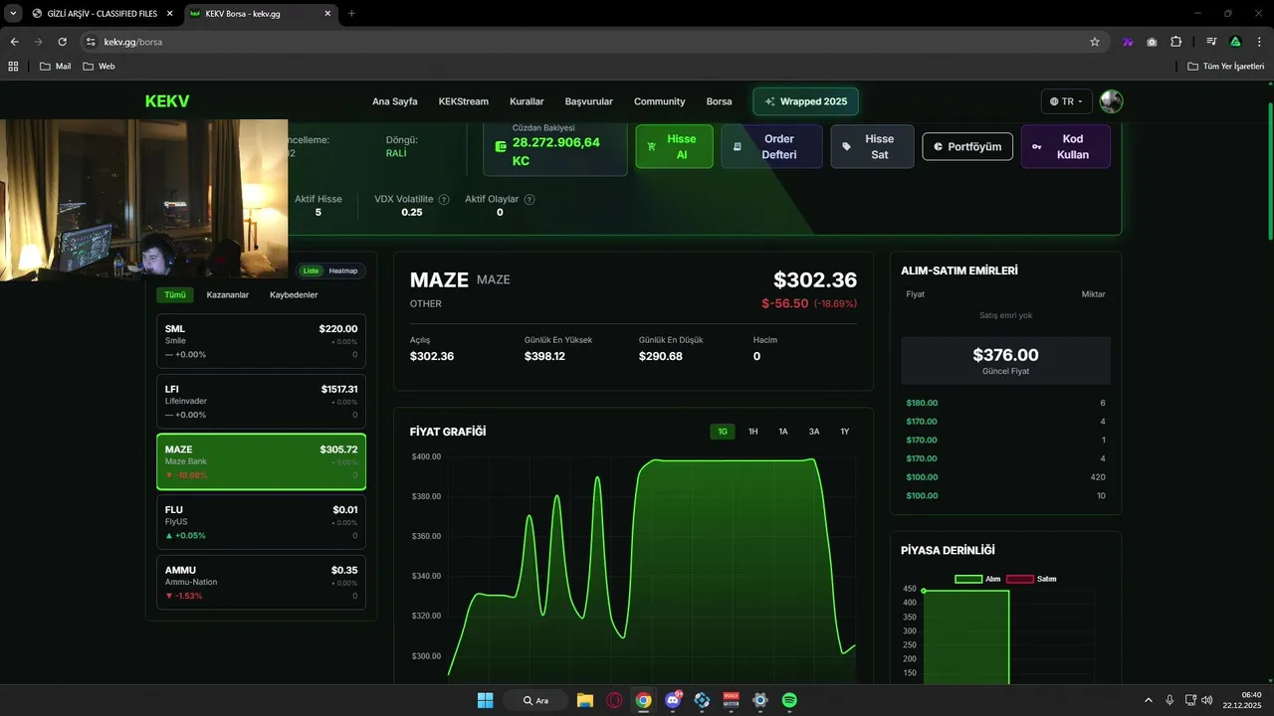The width and height of the screenshot is (1274, 716).
Task: Click the VDX Volatilite help icon
Action: point(444,200)
